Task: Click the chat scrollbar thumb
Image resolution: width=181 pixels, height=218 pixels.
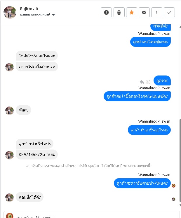Action: (180, 160)
